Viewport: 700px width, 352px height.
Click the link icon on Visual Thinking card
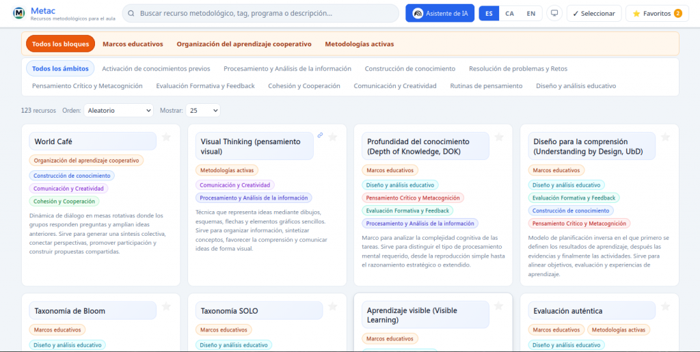tap(320, 135)
